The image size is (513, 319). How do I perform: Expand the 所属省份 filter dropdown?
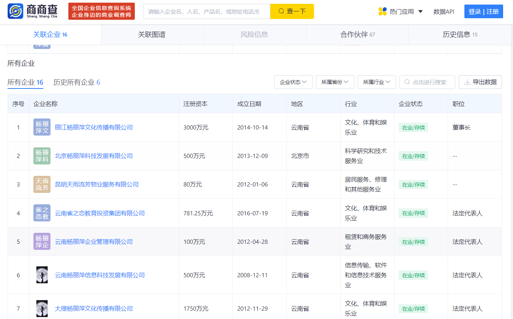[335, 82]
